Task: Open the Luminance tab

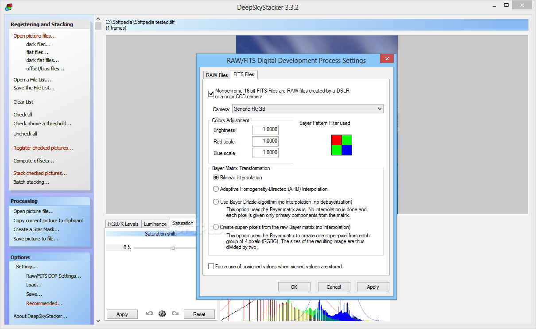Action: 155,224
